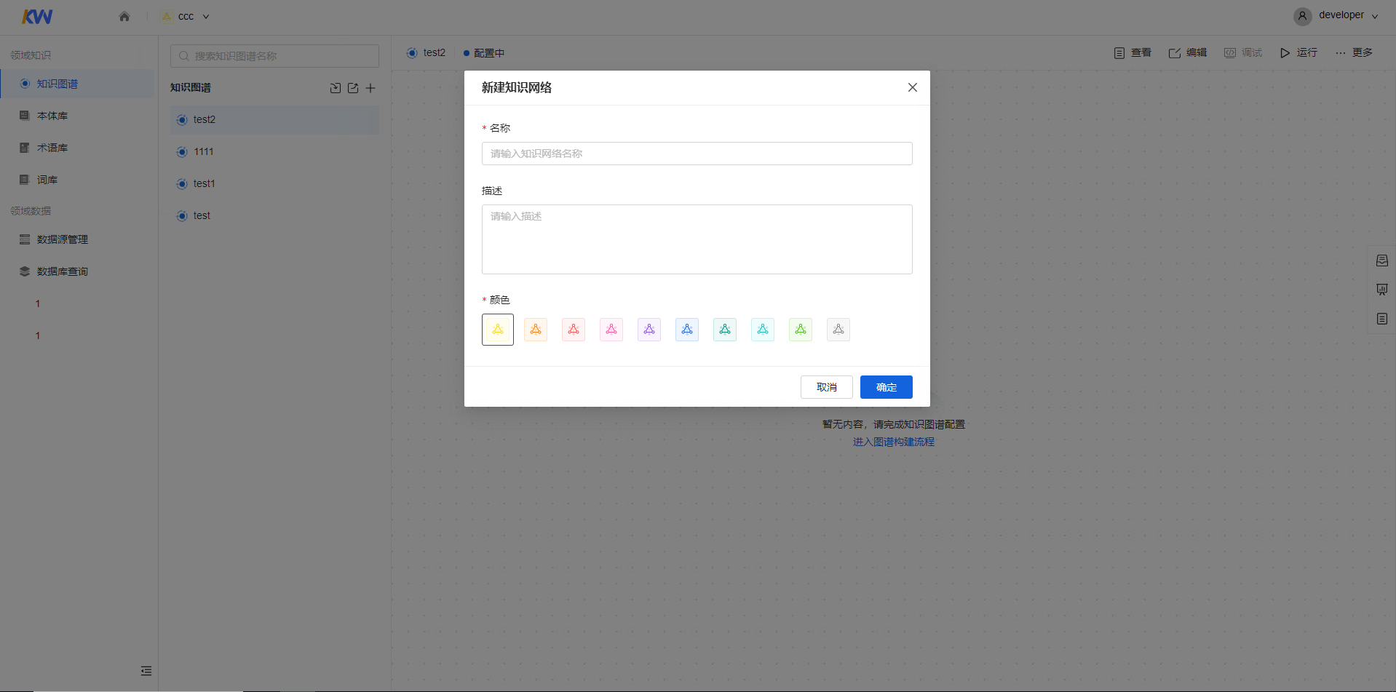
Task: Click the 描述 text area
Action: (697, 239)
